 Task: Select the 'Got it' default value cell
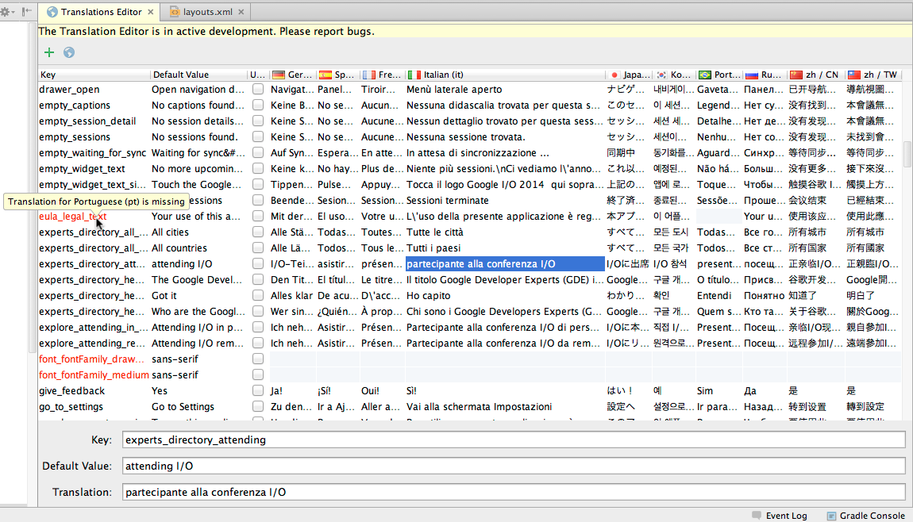(198, 295)
